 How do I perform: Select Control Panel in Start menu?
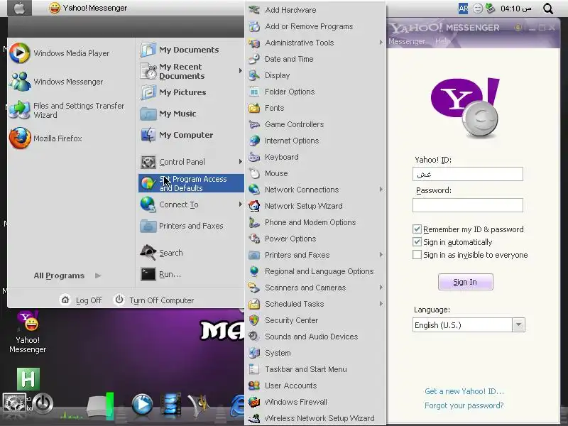pyautogui.click(x=191, y=162)
